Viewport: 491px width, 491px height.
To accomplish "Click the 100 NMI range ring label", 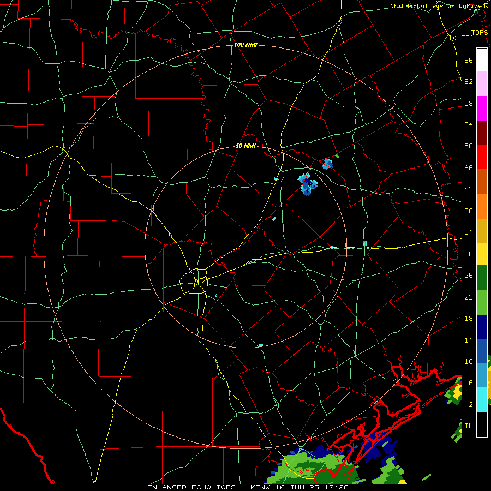I will point(245,45).
